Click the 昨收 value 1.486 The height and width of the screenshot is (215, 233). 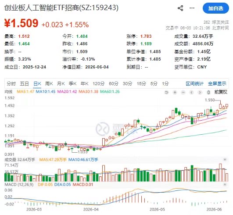(82, 44)
